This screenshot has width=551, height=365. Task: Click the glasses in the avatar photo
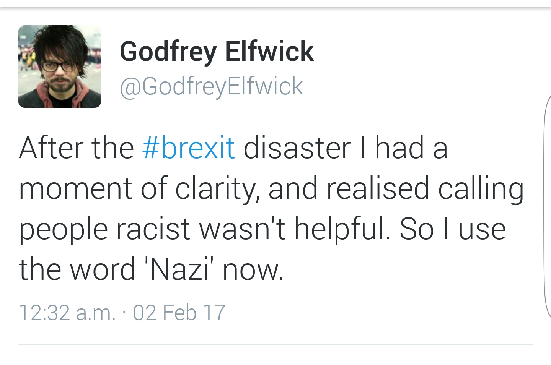pyautogui.click(x=58, y=66)
